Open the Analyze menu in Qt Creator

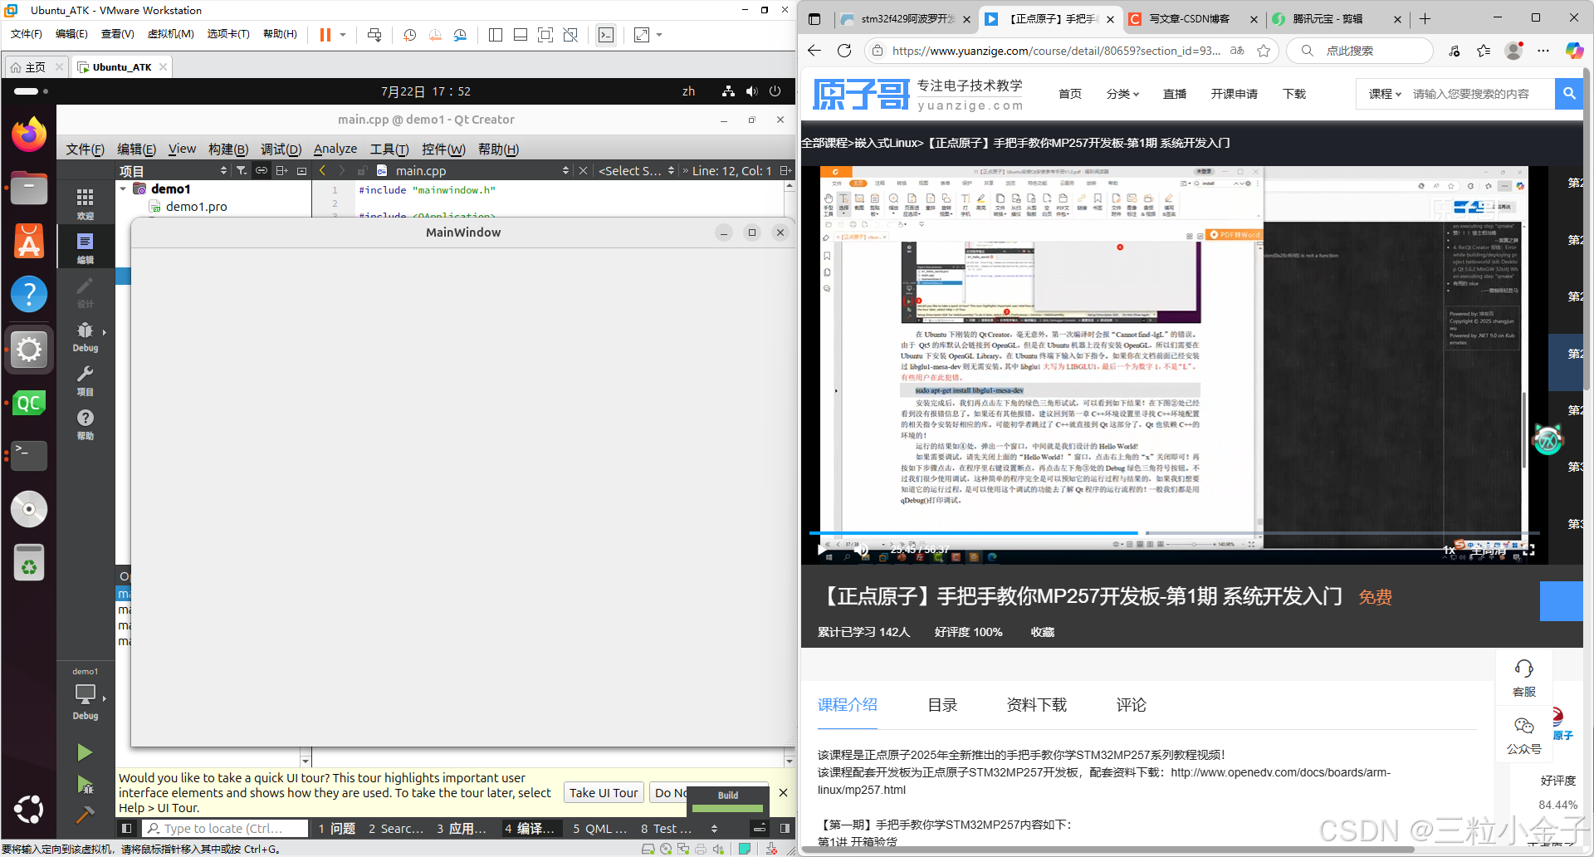[335, 149]
